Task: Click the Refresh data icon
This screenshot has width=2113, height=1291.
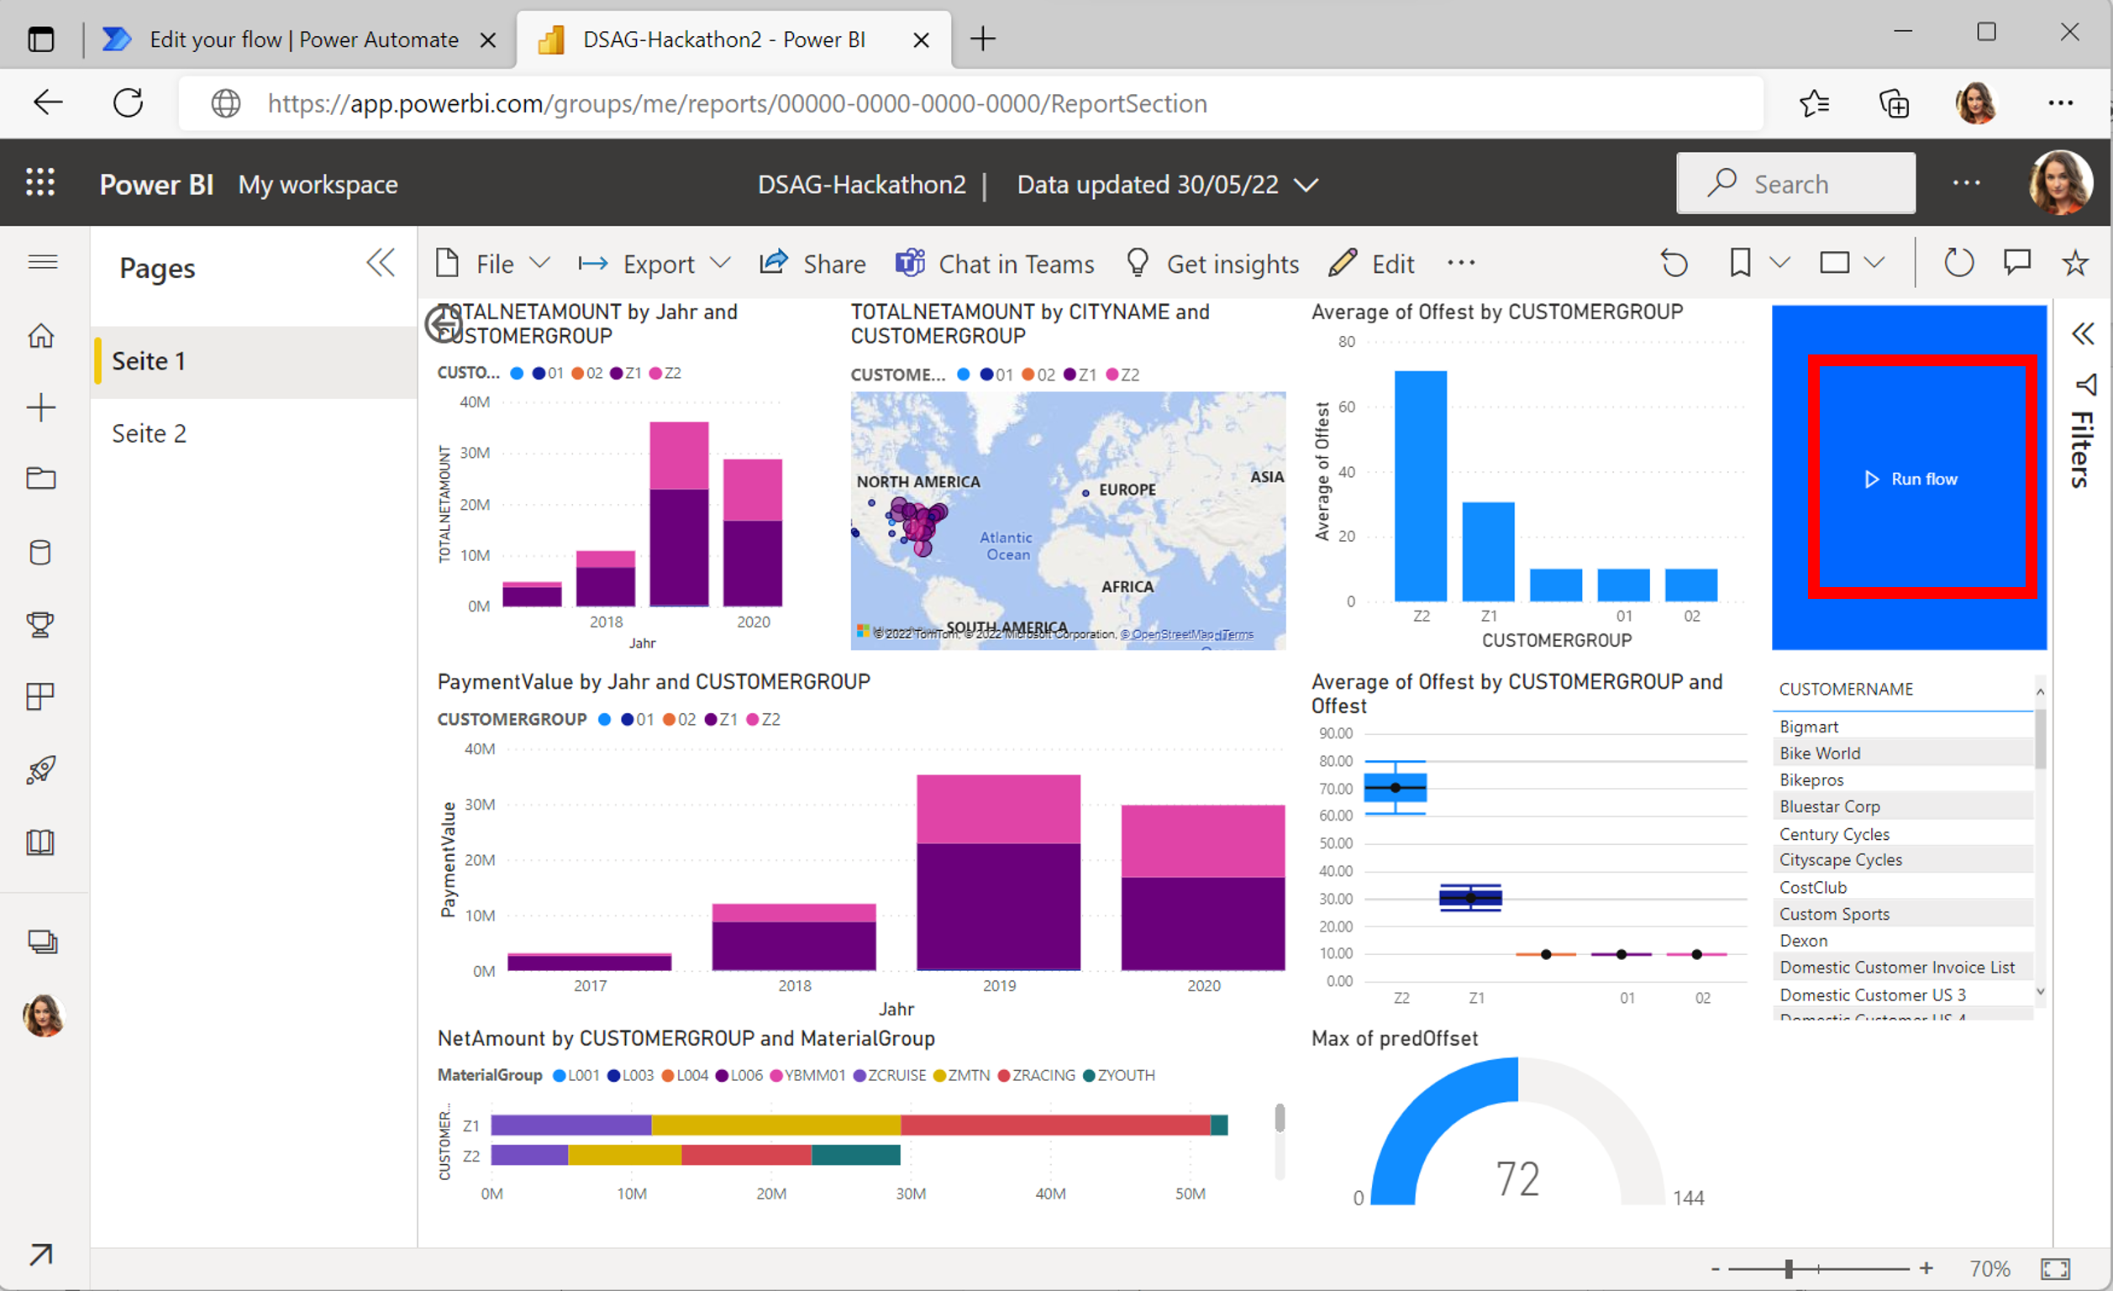Action: [x=1956, y=264]
